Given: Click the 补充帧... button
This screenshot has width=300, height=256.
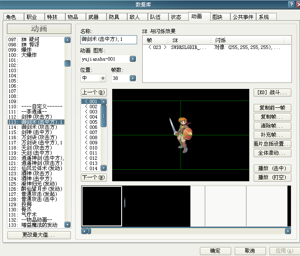Looking at the screenshot, I should [x=272, y=135].
